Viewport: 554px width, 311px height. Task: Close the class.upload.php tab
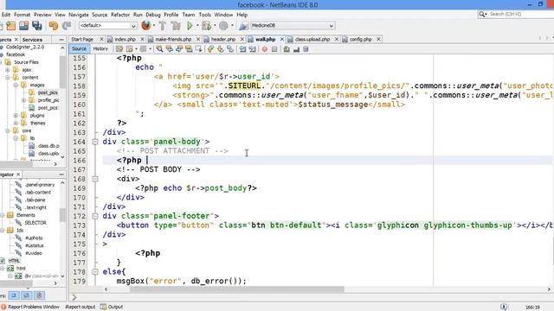point(337,39)
